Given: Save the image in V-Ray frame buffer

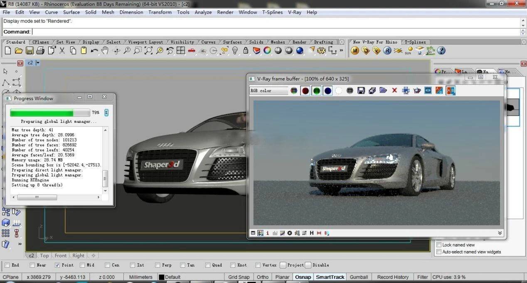Looking at the screenshot, I should click(361, 90).
